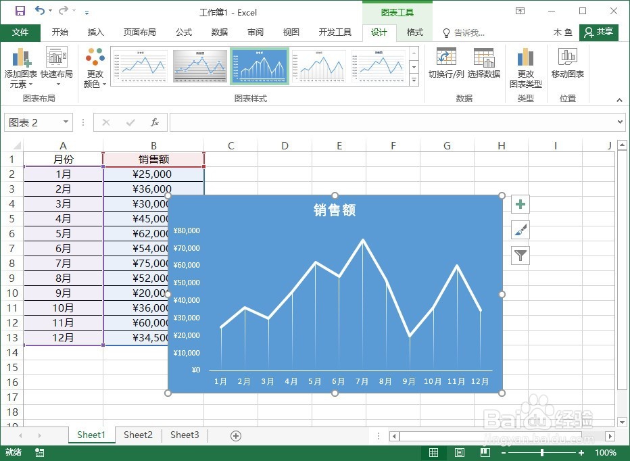
Task: Open the 图表 2 name box dropdown
Action: [66, 122]
